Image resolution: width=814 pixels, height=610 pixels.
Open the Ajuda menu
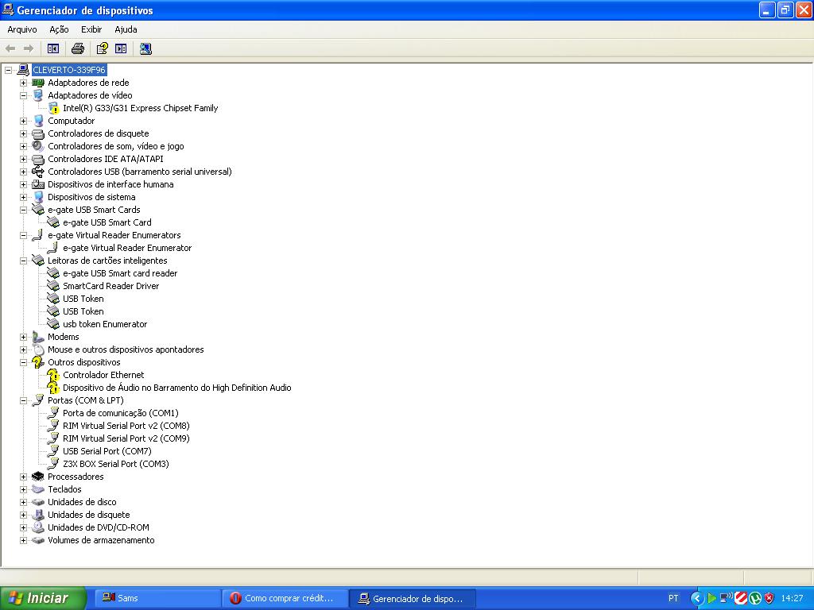pyautogui.click(x=126, y=29)
